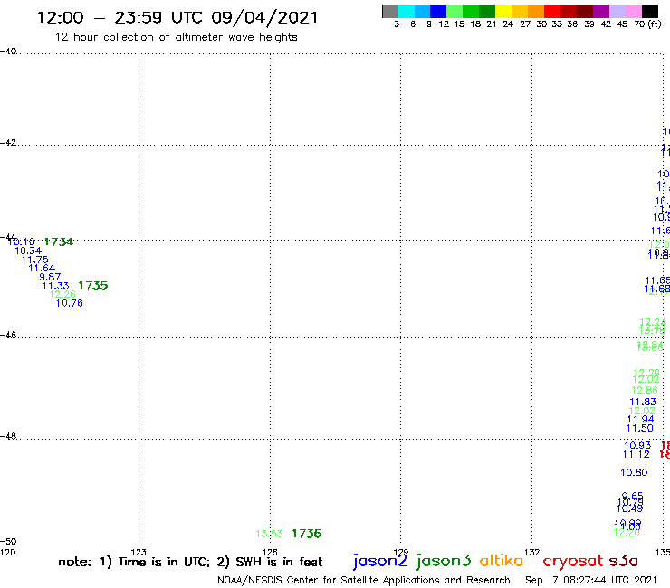
Task: Click the red 'cryosat' satellite label
Action: coord(573,561)
